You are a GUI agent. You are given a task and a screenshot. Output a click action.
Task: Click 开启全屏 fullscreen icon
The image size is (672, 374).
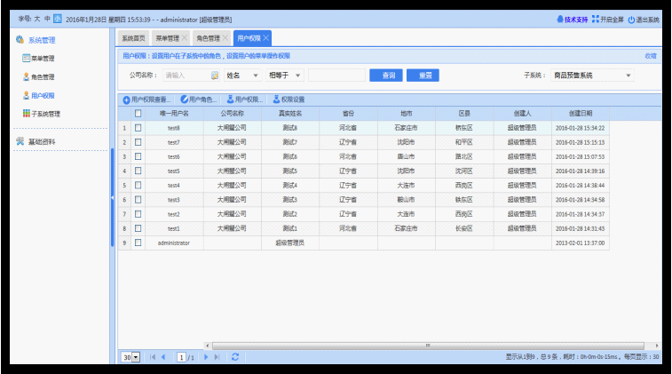click(x=596, y=20)
